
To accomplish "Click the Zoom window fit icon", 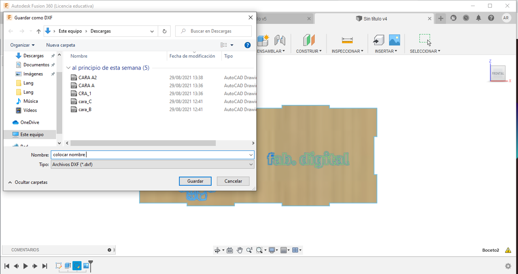I will tap(260, 250).
